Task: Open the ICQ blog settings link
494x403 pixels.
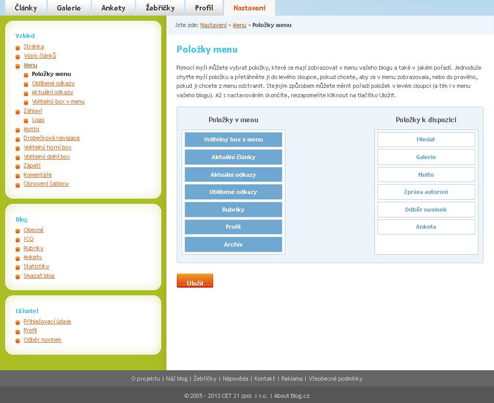Action: click(29, 239)
